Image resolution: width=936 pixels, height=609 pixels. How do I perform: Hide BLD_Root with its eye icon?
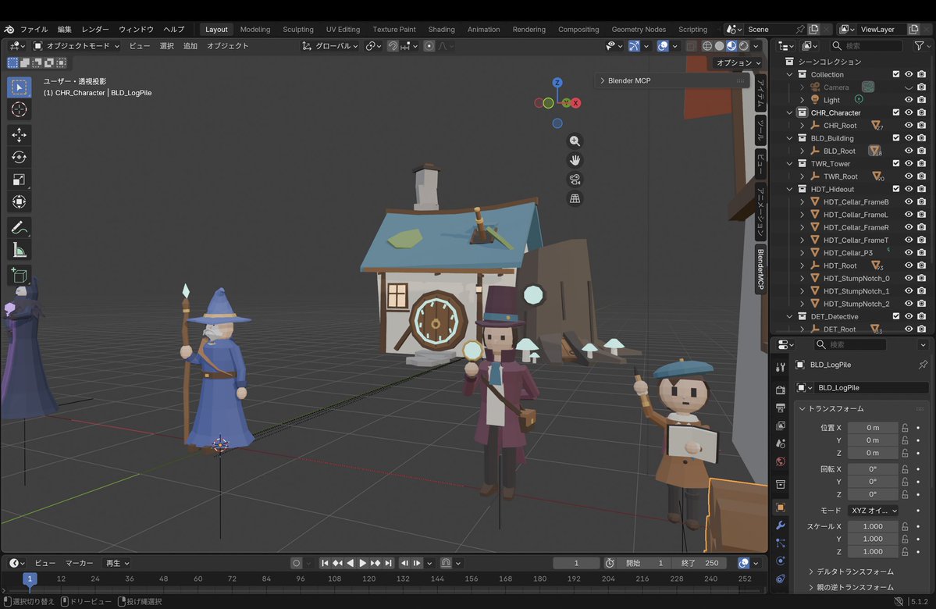click(909, 151)
